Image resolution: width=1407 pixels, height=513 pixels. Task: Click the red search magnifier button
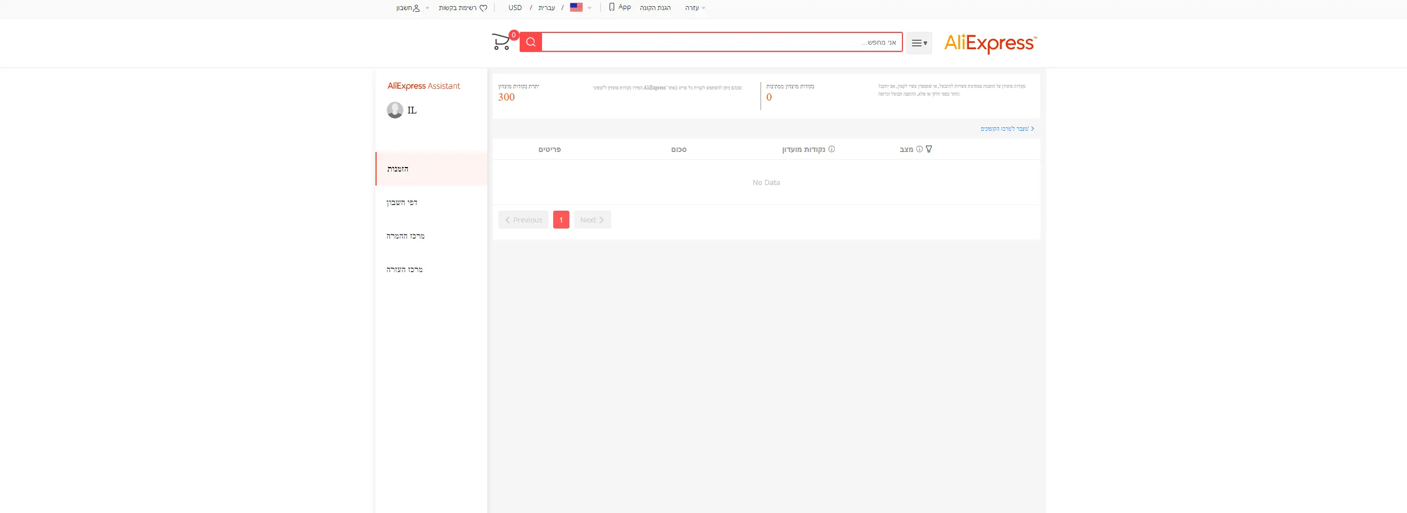click(531, 42)
